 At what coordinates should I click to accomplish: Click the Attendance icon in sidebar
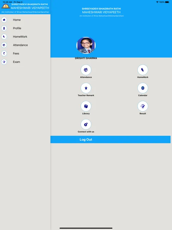pyautogui.click(x=4, y=45)
